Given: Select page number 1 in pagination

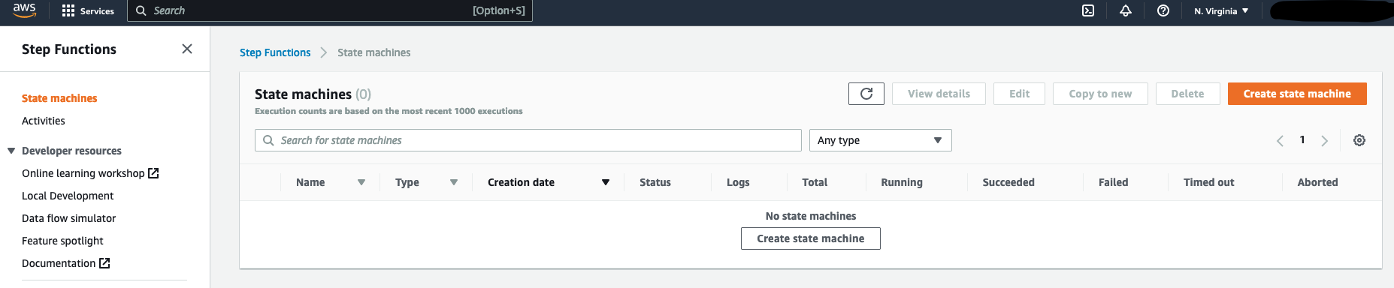Looking at the screenshot, I should (x=1302, y=139).
